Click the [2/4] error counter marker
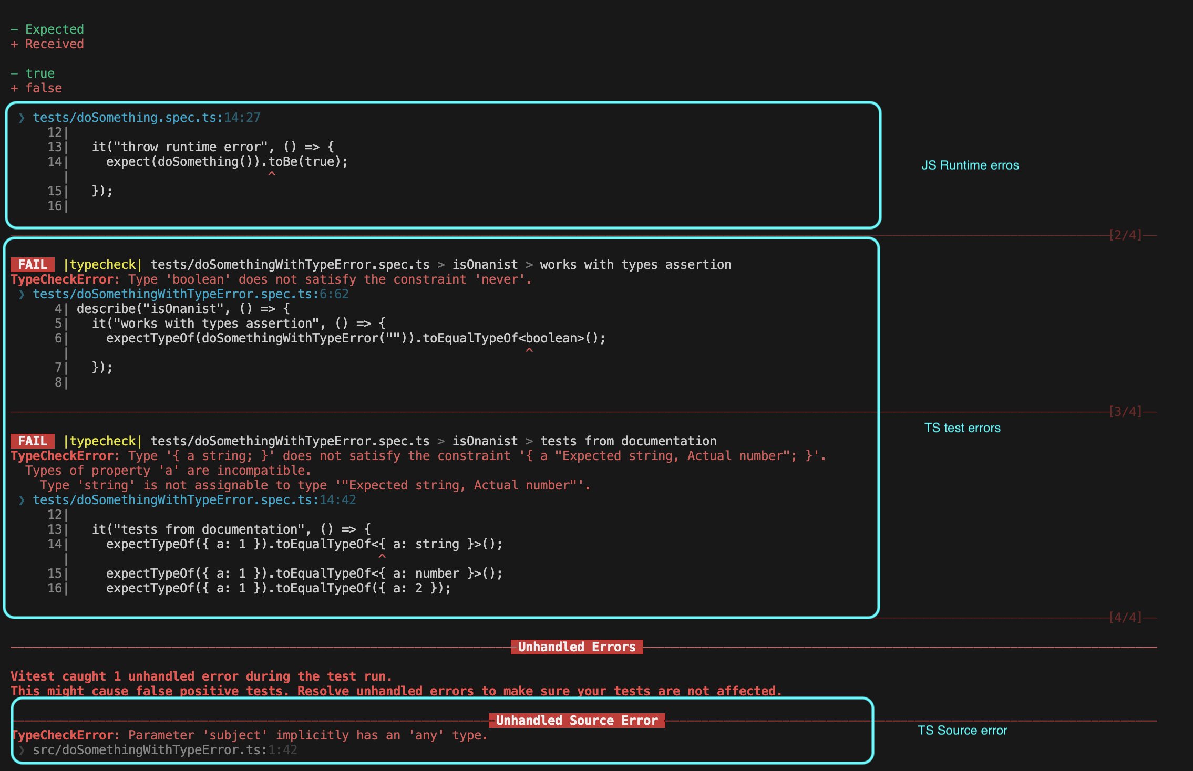The height and width of the screenshot is (771, 1193). coord(1125,235)
